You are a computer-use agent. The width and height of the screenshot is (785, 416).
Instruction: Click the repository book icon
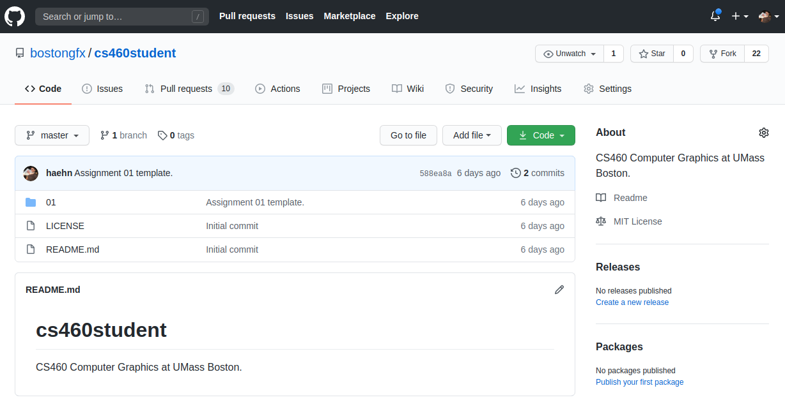pyautogui.click(x=20, y=54)
